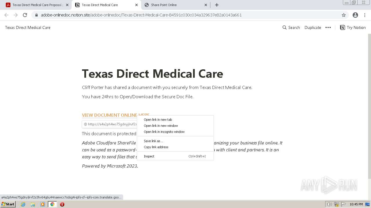Go forward to next page

click(x=16, y=15)
